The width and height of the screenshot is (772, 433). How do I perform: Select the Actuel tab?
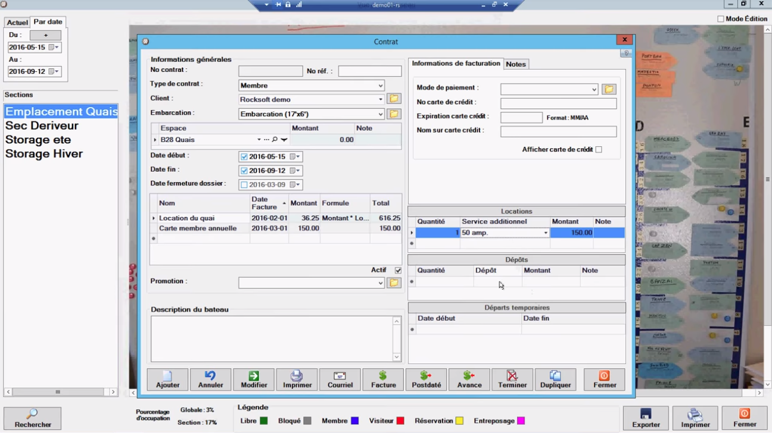(17, 23)
